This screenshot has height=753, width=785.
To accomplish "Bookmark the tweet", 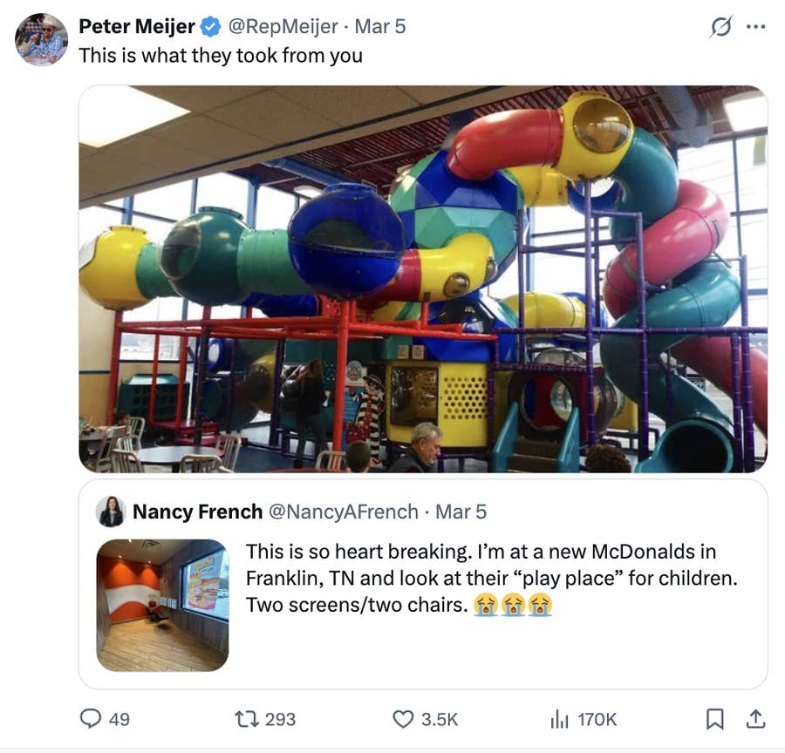I will (716, 719).
